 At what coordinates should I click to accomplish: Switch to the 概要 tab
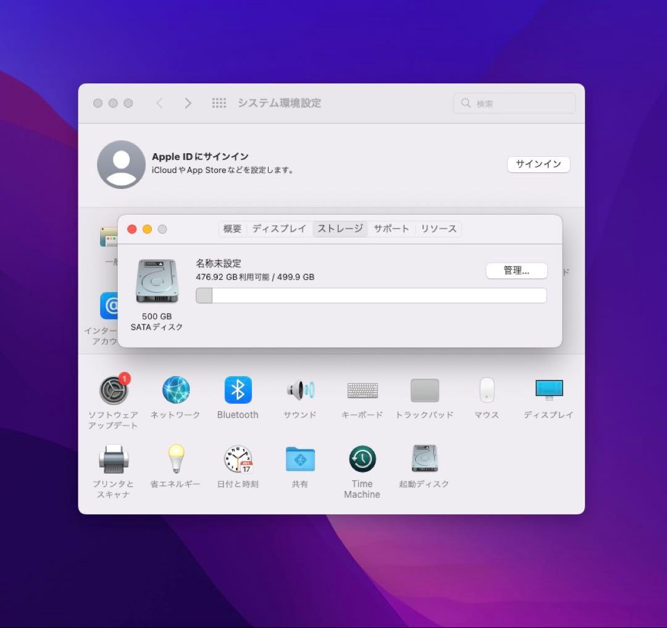coord(233,229)
